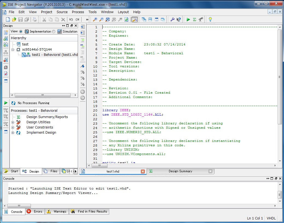Screen dimensions: 284x223
Task: Click the green-arrow Refresh toolbar icon
Action: 126,19
